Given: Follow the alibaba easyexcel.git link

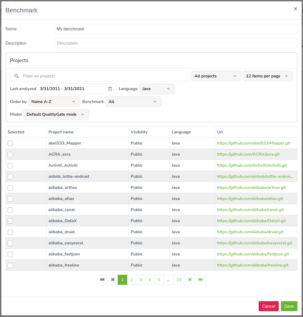Looking at the screenshot, I should [255, 243].
